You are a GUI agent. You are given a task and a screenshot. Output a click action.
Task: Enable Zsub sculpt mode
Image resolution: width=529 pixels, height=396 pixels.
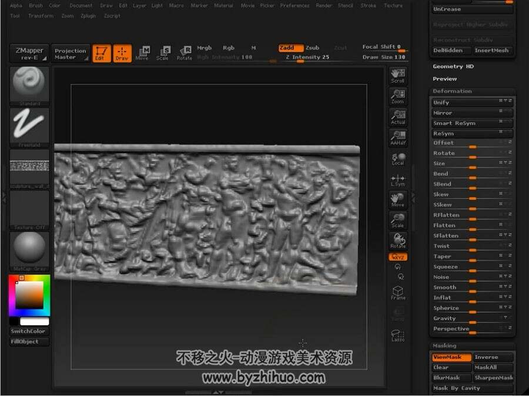(313, 48)
